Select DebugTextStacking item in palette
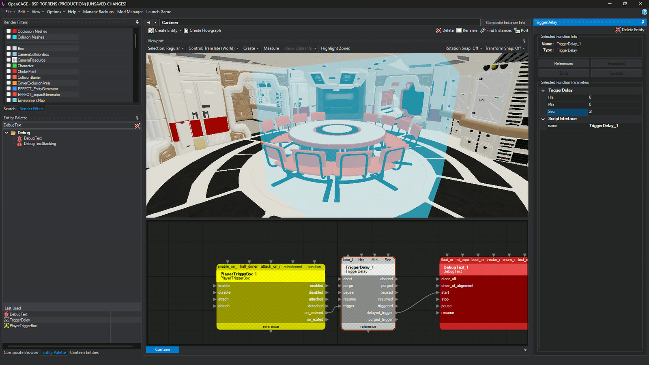This screenshot has height=365, width=649. [x=40, y=144]
